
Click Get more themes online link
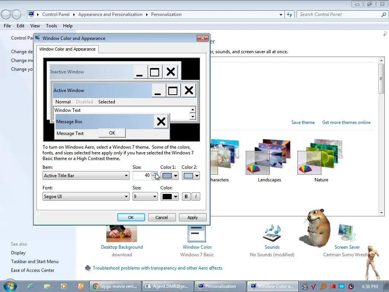click(346, 122)
